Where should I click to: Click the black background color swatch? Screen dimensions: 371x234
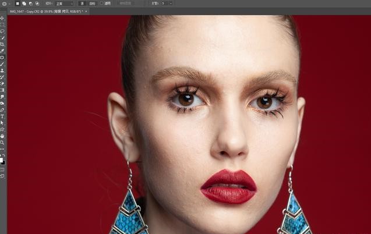(3, 162)
